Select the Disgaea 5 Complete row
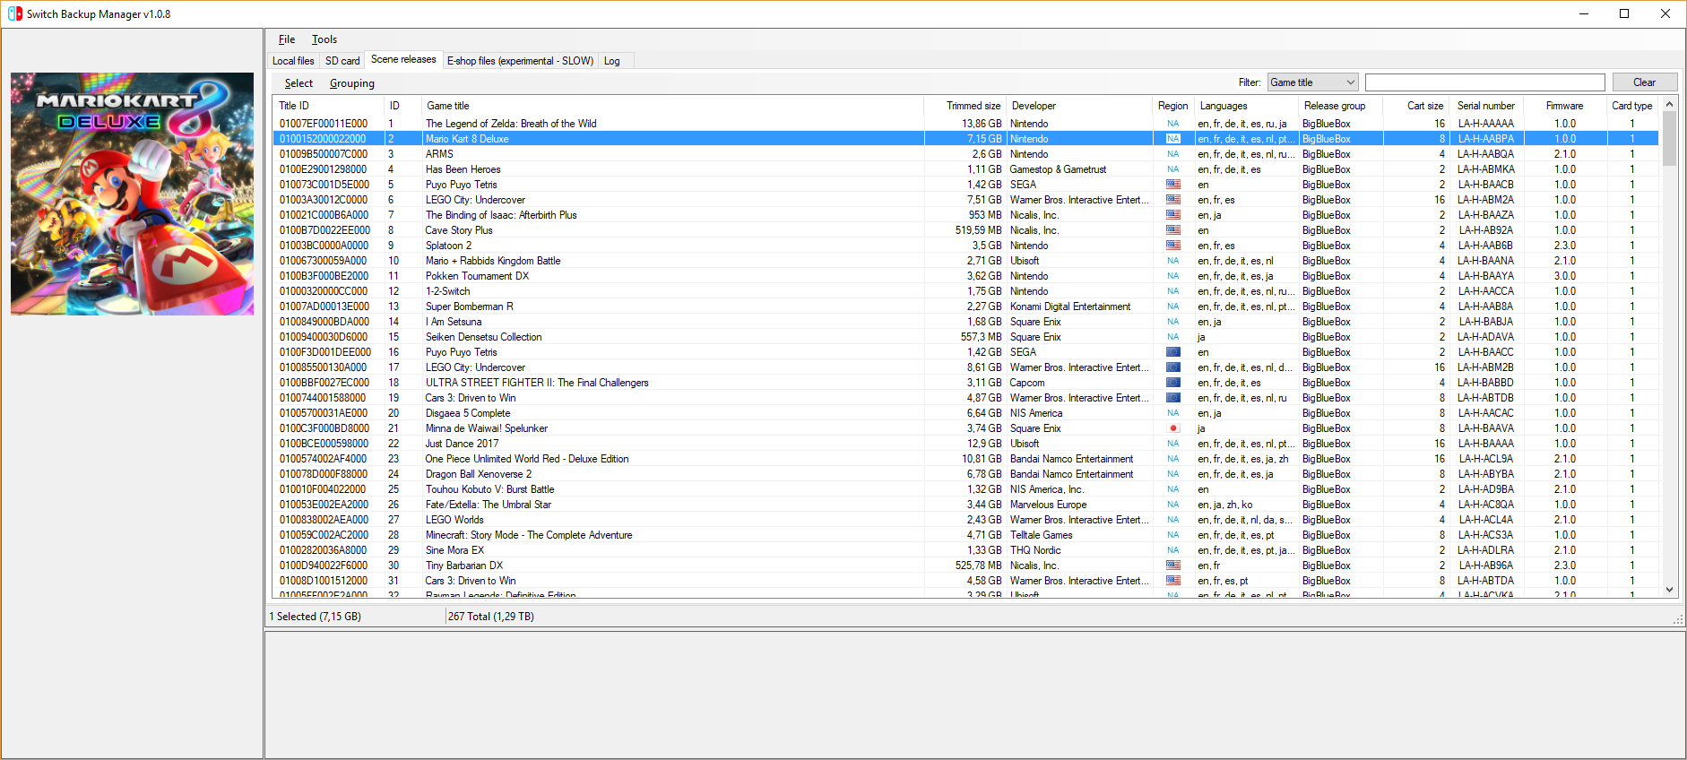The height and width of the screenshot is (760, 1687). [x=965, y=413]
